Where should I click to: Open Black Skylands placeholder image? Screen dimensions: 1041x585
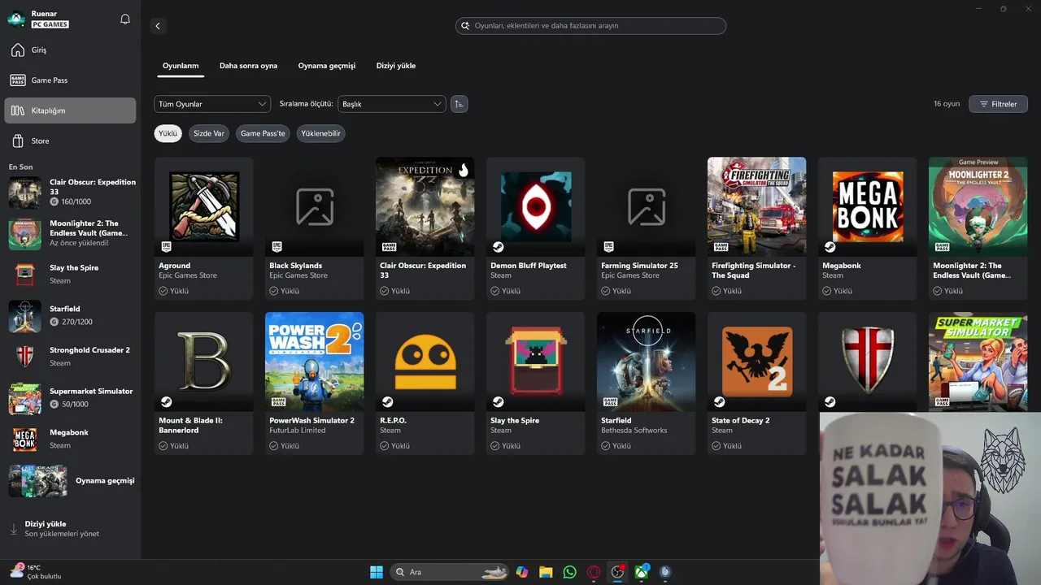tap(314, 206)
